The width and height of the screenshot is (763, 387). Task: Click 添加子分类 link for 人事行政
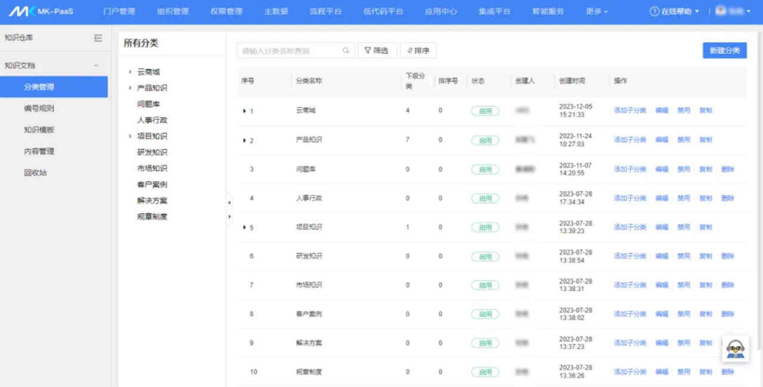coord(630,198)
